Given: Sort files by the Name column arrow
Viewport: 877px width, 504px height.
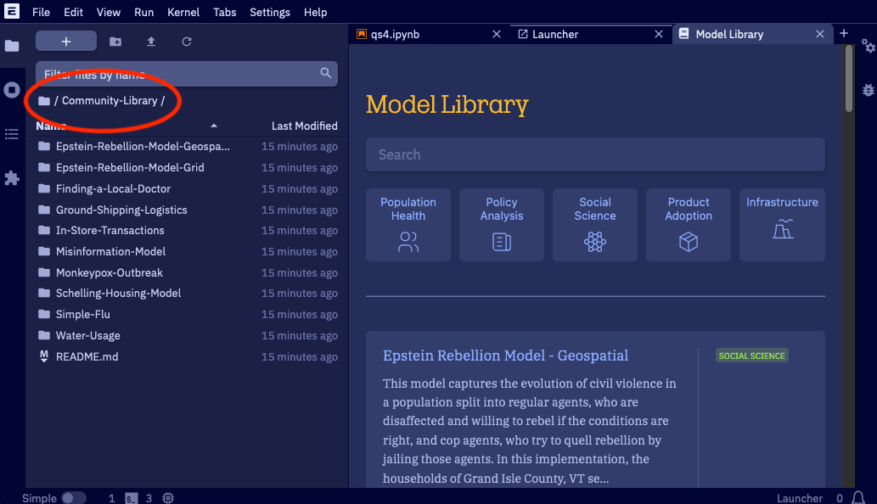Looking at the screenshot, I should (x=214, y=126).
